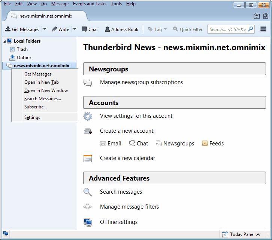Open the Calendar tab icon

pos(257,16)
